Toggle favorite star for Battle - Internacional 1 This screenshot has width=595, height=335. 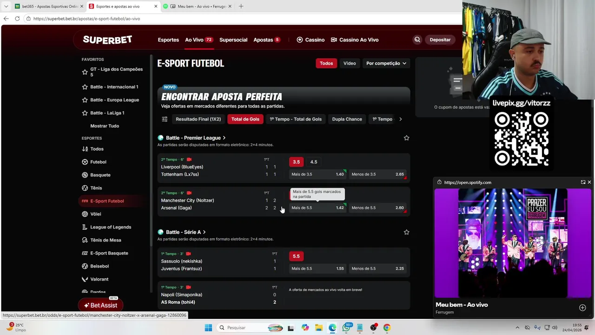[85, 87]
